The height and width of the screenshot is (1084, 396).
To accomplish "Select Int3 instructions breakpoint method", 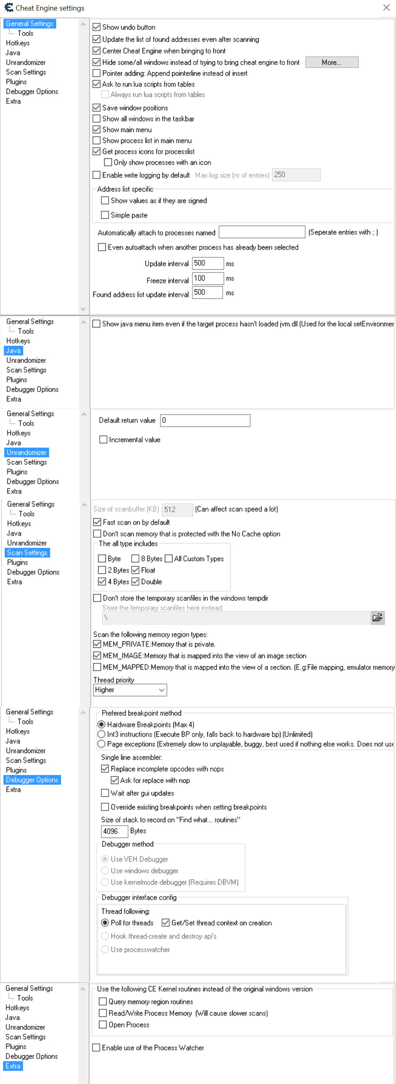I will pos(101,734).
